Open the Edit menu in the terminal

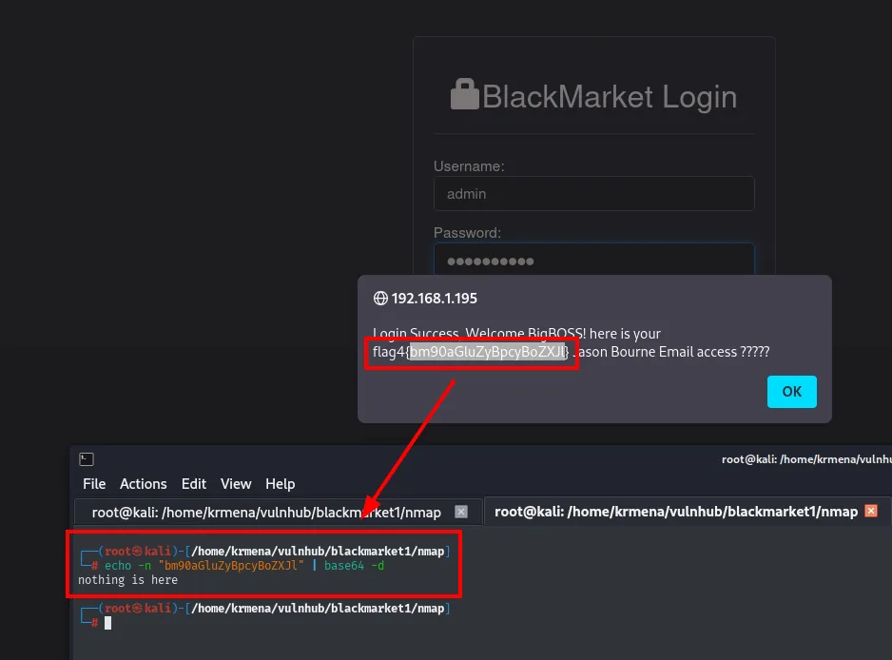(x=194, y=484)
